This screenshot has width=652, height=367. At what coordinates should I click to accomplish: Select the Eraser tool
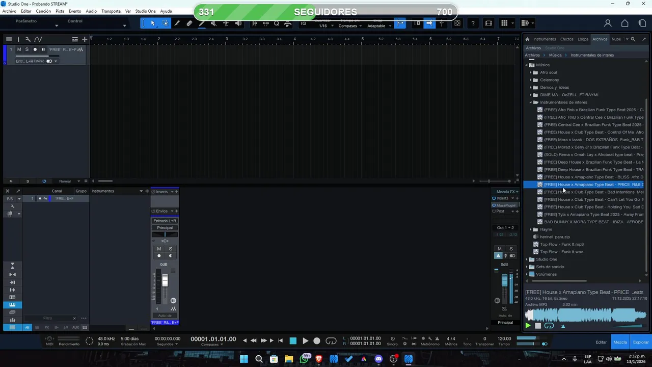pos(189,23)
